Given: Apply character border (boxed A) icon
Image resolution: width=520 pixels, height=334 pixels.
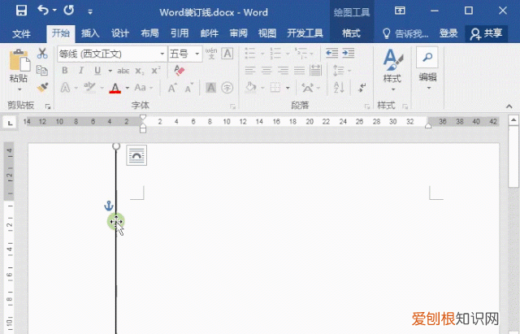Looking at the screenshot, I should pyautogui.click(x=227, y=53).
